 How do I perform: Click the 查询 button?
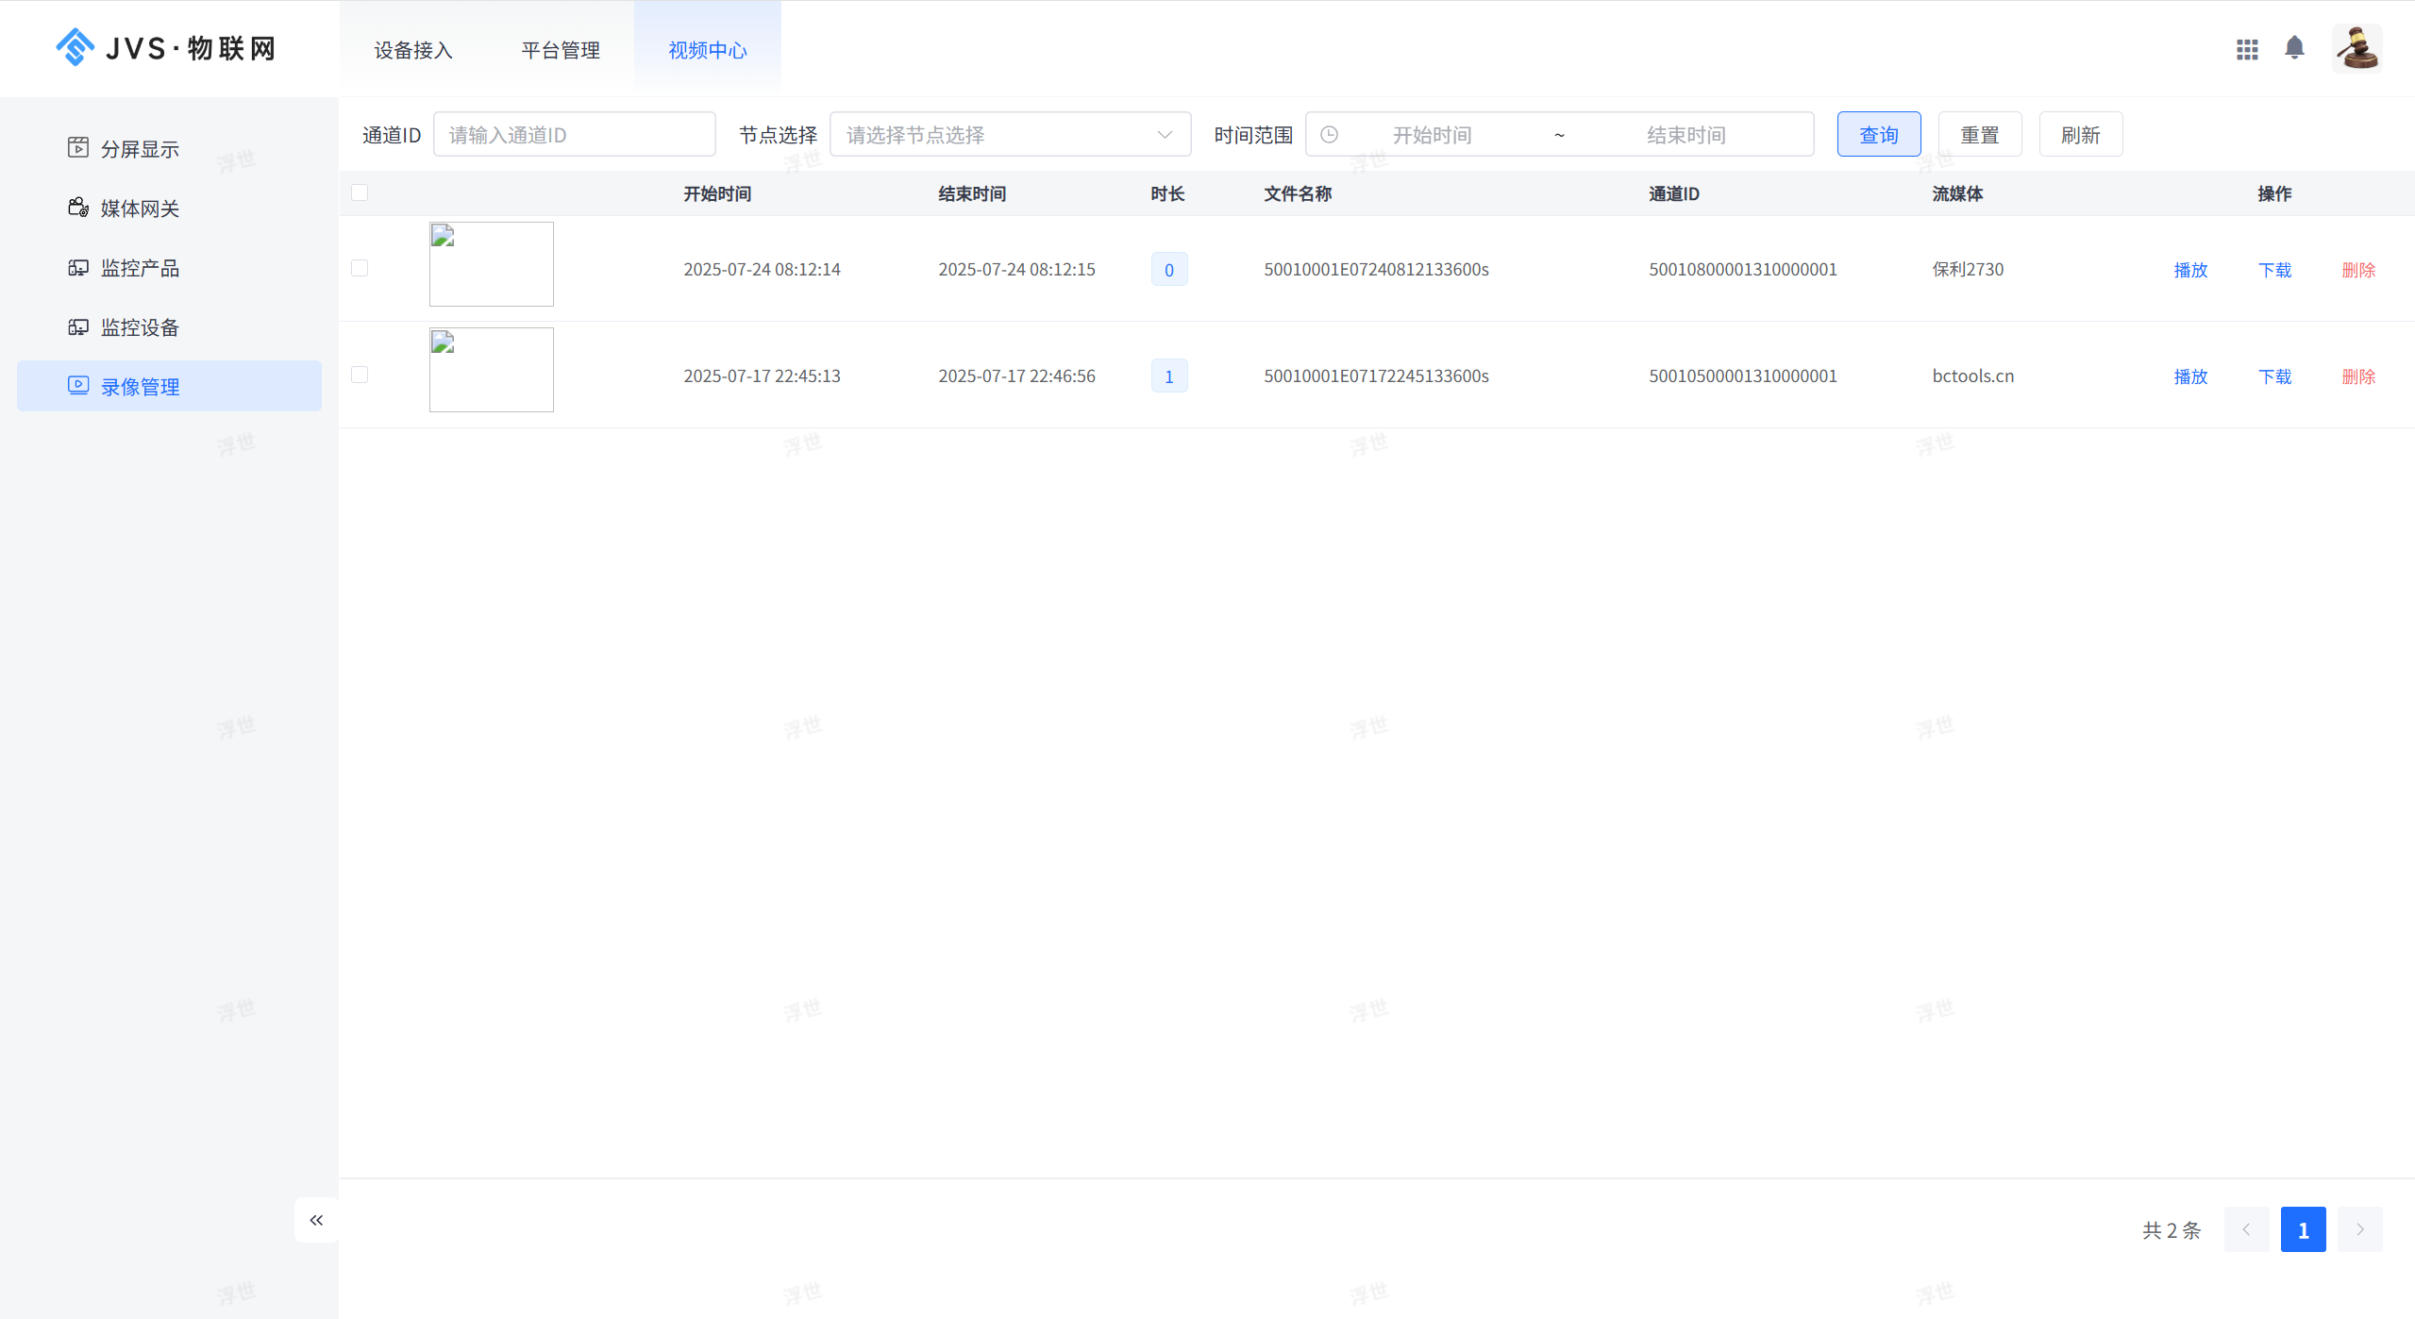(1878, 134)
